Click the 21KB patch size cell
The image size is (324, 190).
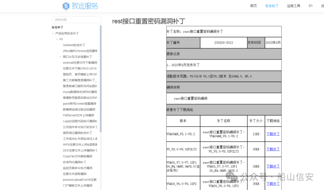coord(256,134)
